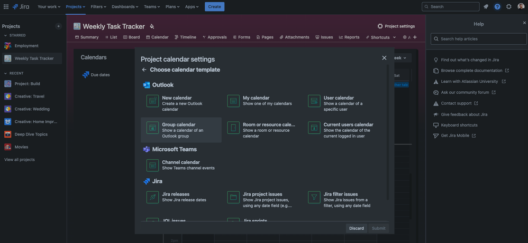Screen dimensions: 528x243
Task: Click the Create button
Action: [x=214, y=7]
